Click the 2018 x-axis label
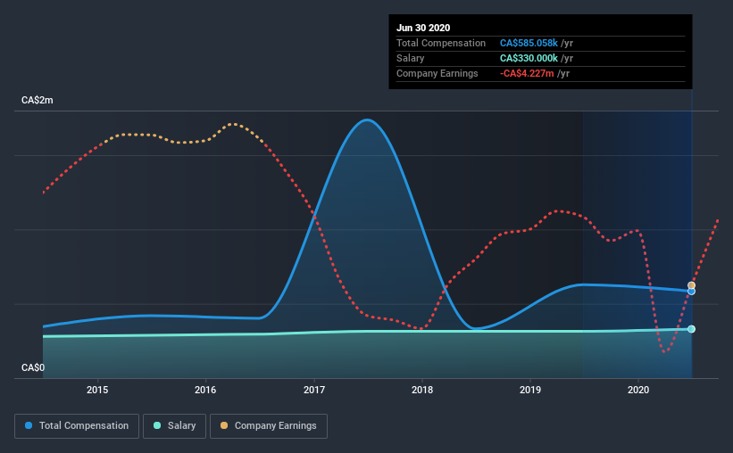 click(422, 390)
